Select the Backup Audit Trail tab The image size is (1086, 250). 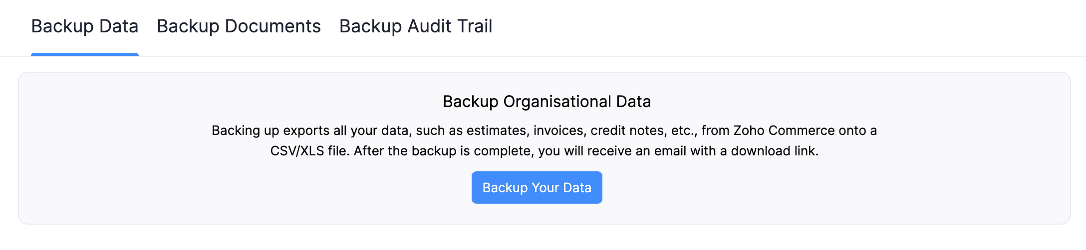click(x=415, y=26)
